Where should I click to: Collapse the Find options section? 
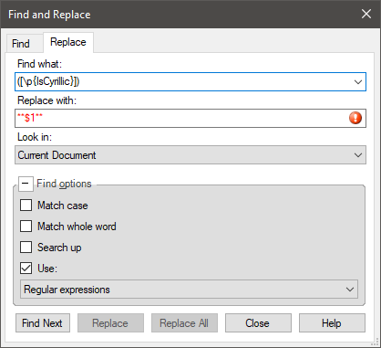coord(26,184)
